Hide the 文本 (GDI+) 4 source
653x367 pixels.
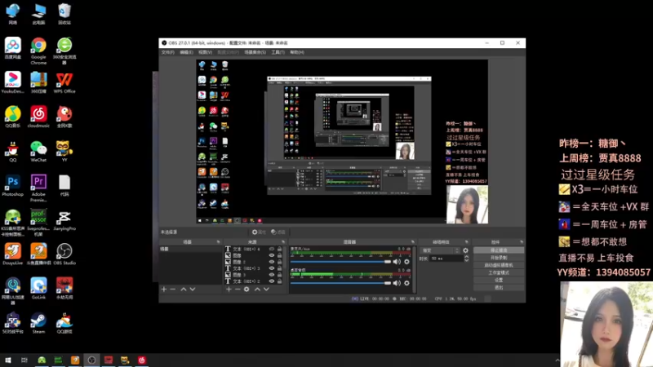pos(272,249)
